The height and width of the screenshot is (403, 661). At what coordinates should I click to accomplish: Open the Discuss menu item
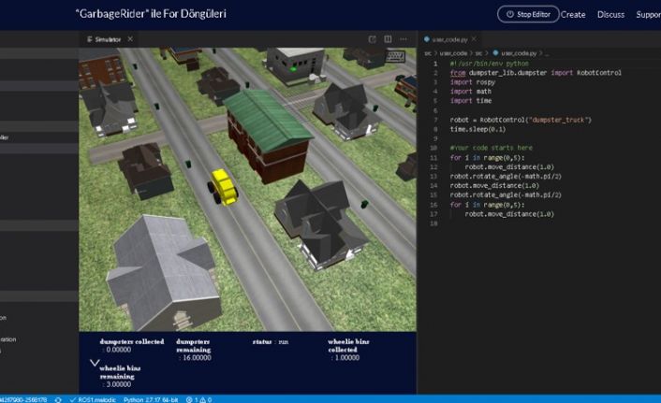(610, 15)
